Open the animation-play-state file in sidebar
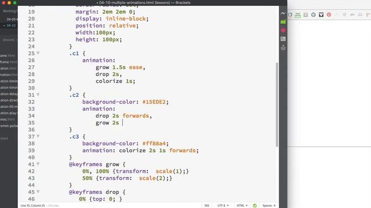Viewport: 371px width, 208px height. pos(9,113)
